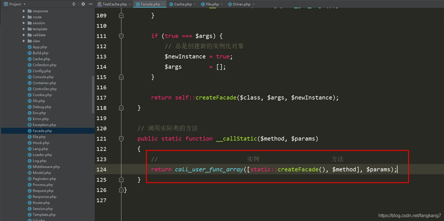Open Container.php from the project tree

(44, 83)
